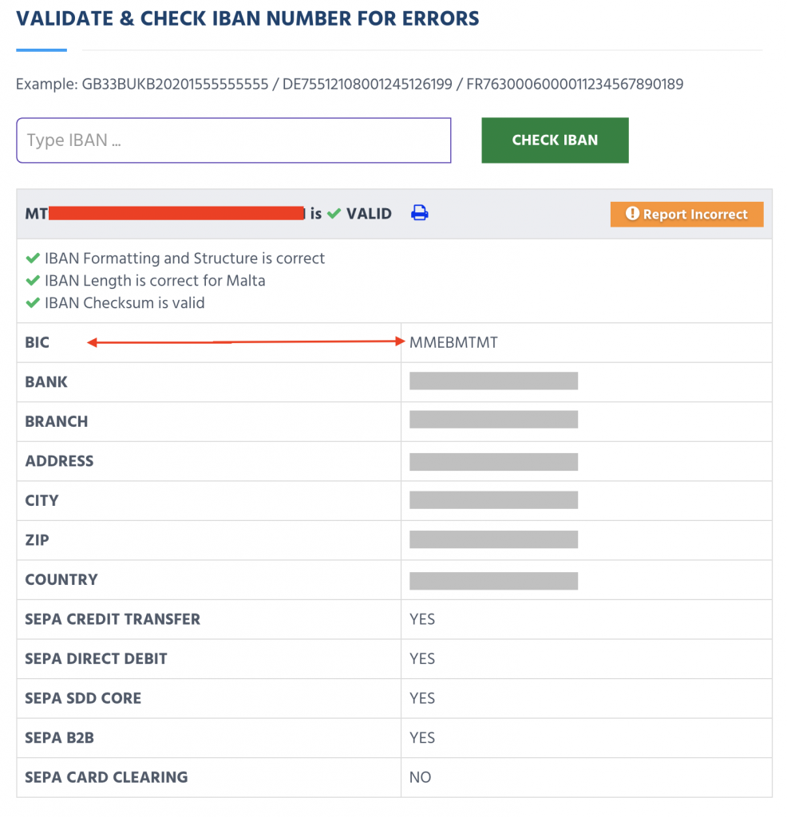Screen dimensions: 787x817
Task: Click the checkmark beside IBAN Formatting row
Action: (x=32, y=258)
